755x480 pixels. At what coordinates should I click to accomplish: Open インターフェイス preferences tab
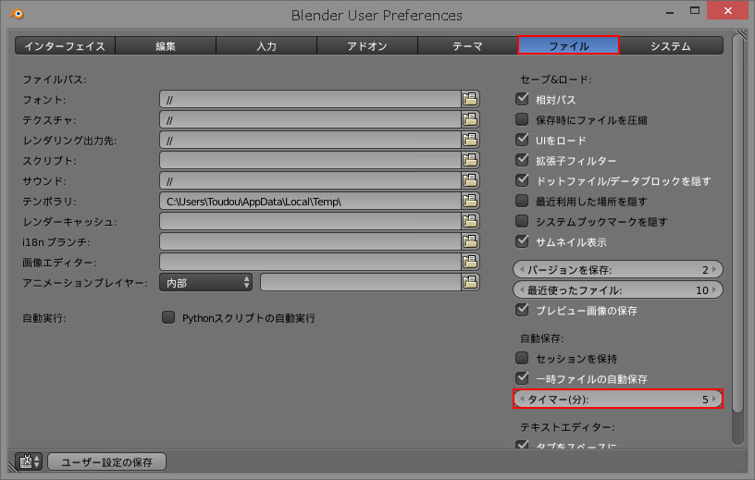pos(65,45)
